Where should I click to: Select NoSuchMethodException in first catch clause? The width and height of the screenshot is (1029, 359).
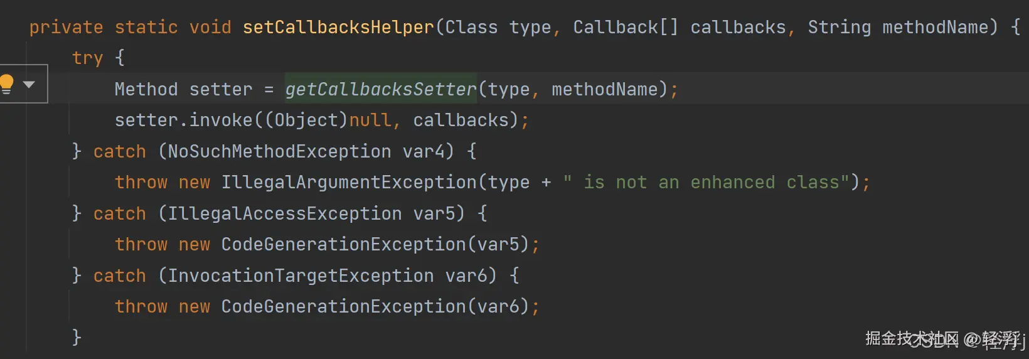[x=279, y=151]
